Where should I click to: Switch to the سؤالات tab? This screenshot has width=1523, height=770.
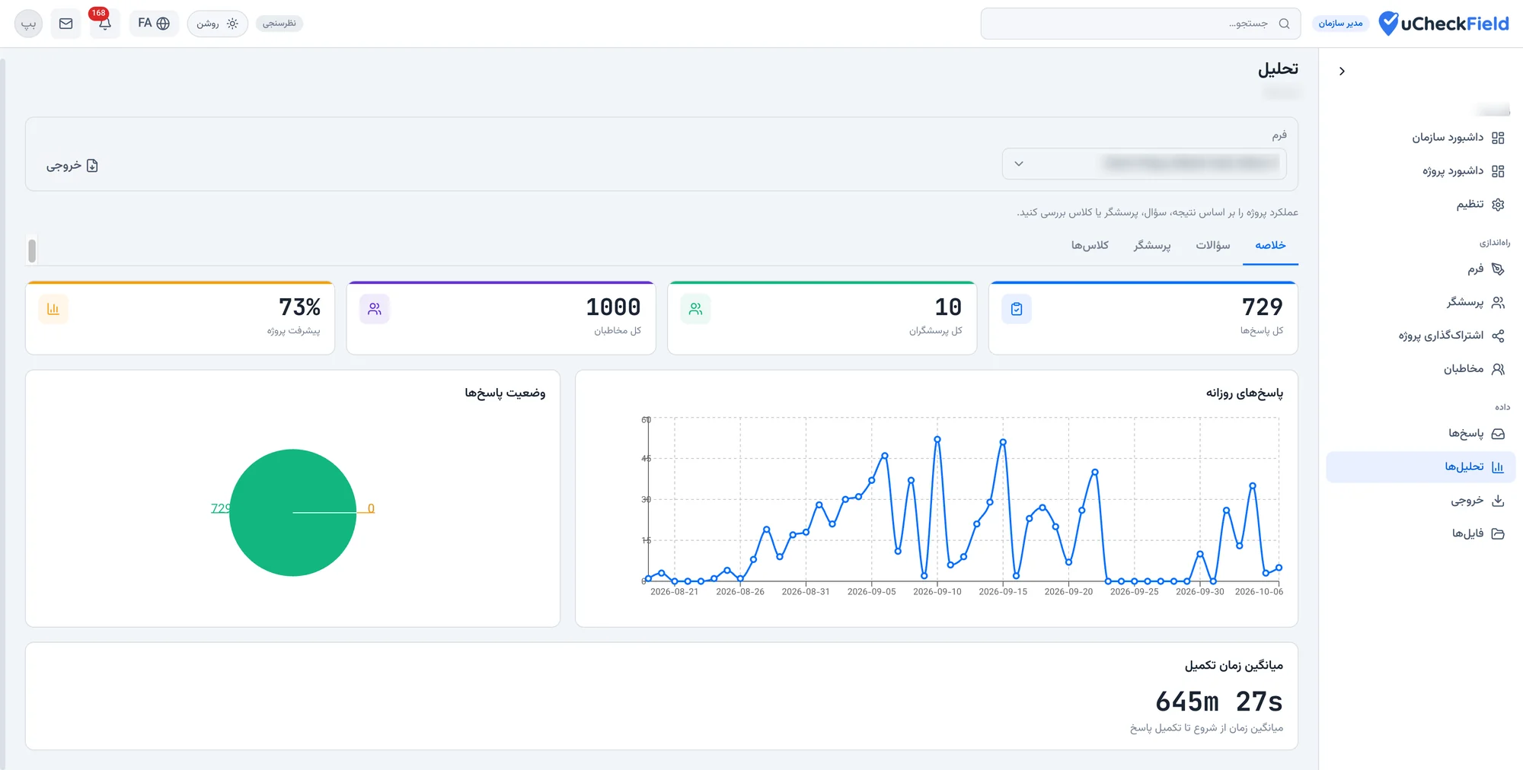pos(1213,245)
